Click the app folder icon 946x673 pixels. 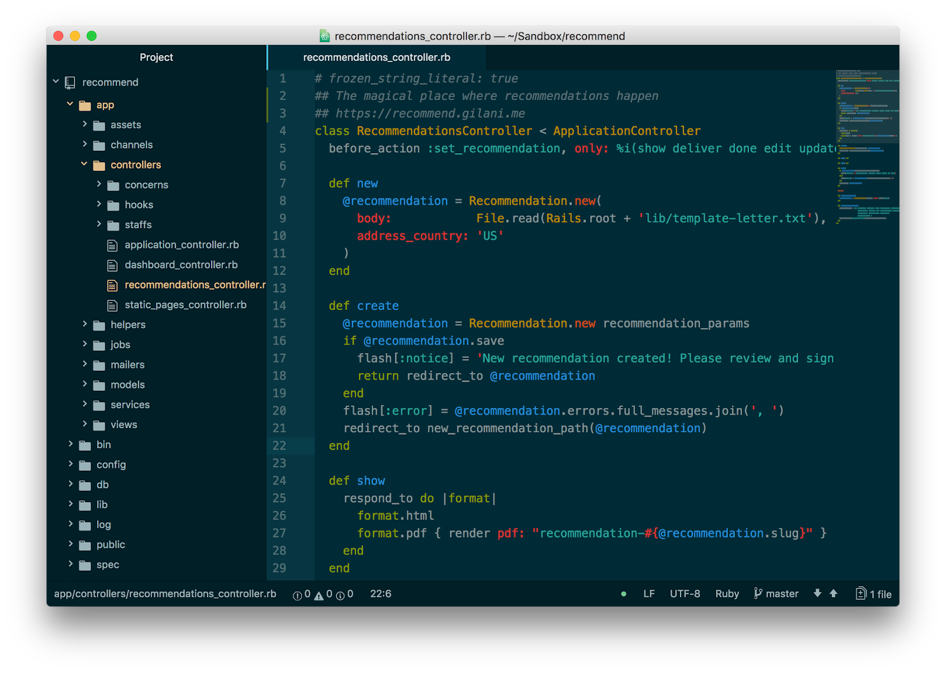click(x=85, y=106)
